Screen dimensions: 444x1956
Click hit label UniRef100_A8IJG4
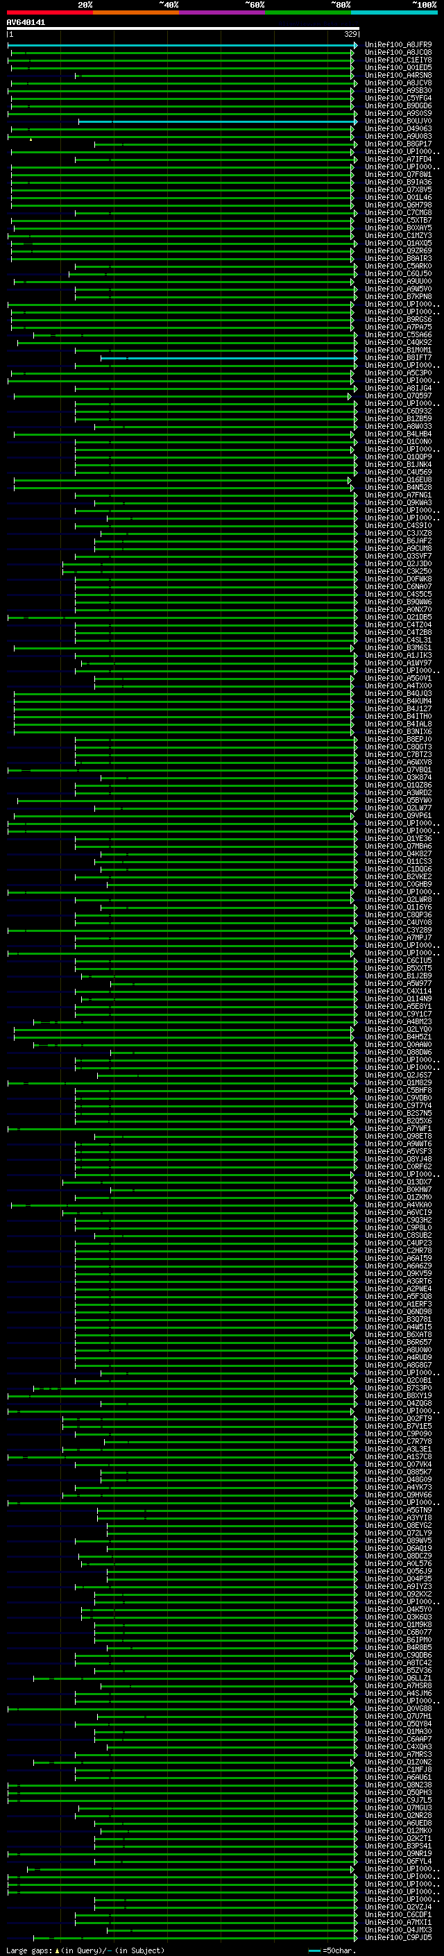[398, 388]
